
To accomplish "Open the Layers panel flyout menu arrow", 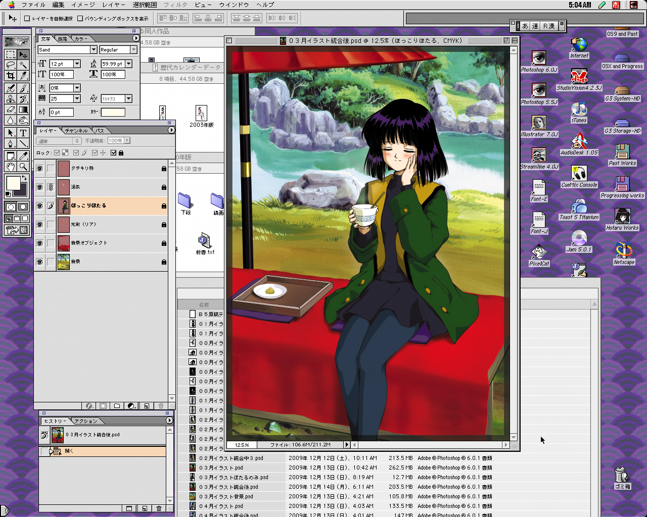I will coord(171,130).
